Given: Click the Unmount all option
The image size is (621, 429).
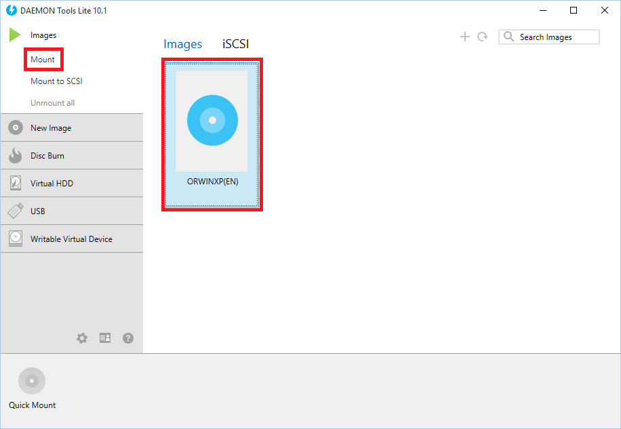Looking at the screenshot, I should point(53,103).
